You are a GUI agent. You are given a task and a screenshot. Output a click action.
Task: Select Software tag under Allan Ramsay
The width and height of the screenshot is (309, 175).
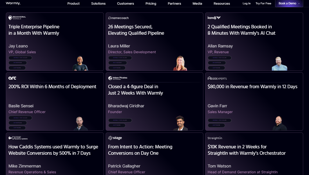216,68
